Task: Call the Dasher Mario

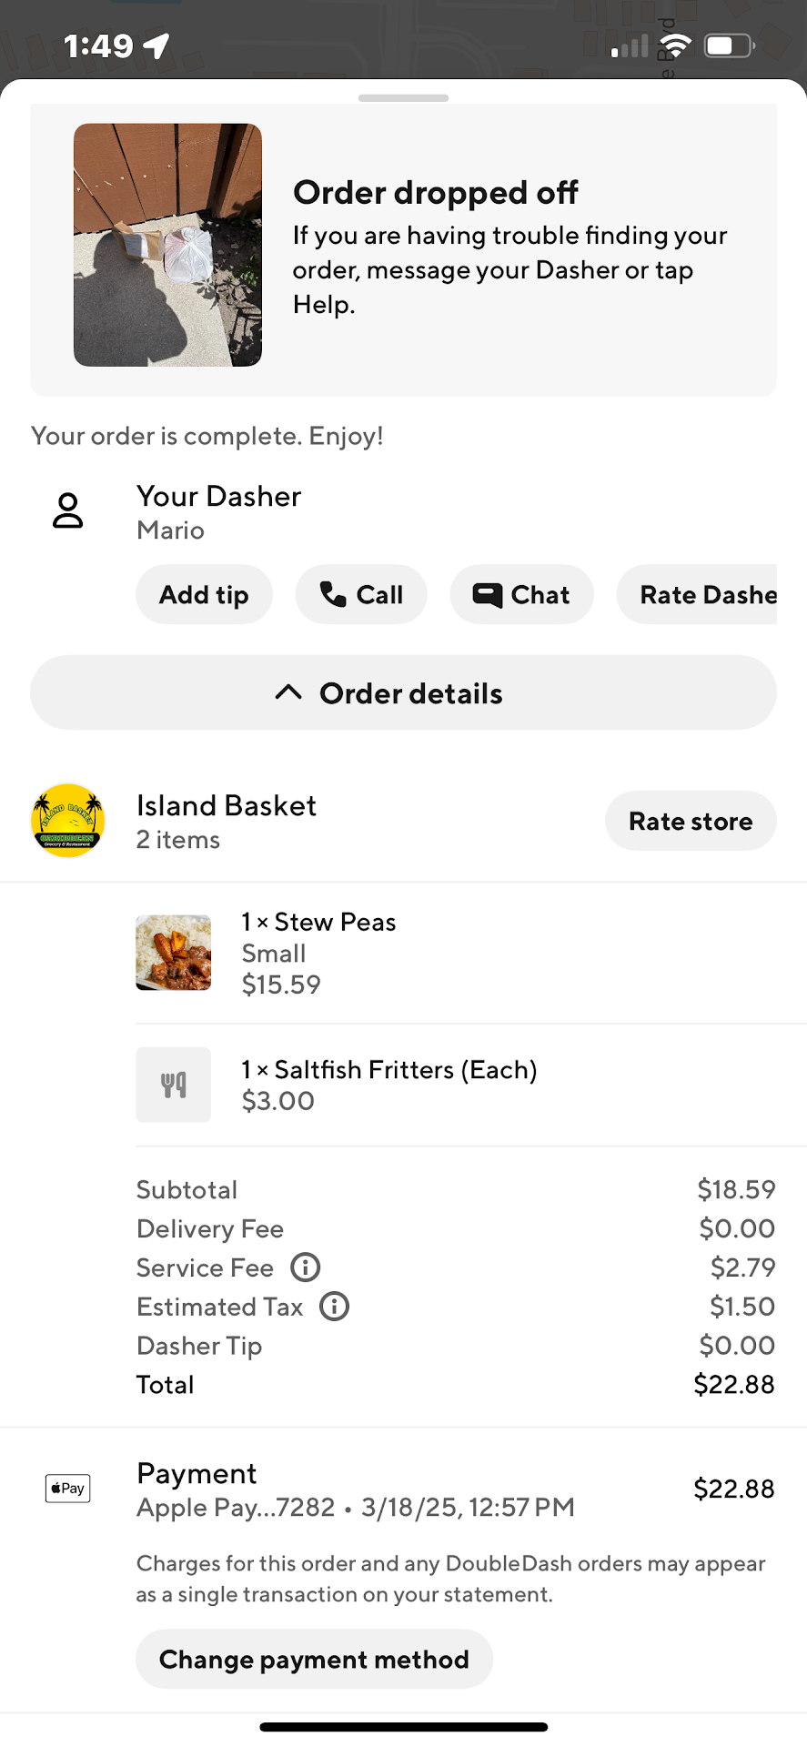Action: pos(361,595)
